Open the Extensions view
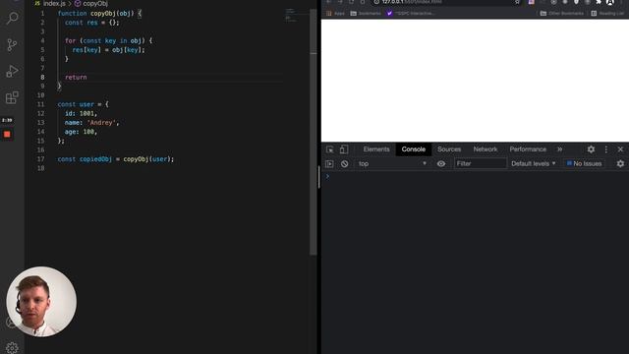The image size is (629, 354). 13,97
